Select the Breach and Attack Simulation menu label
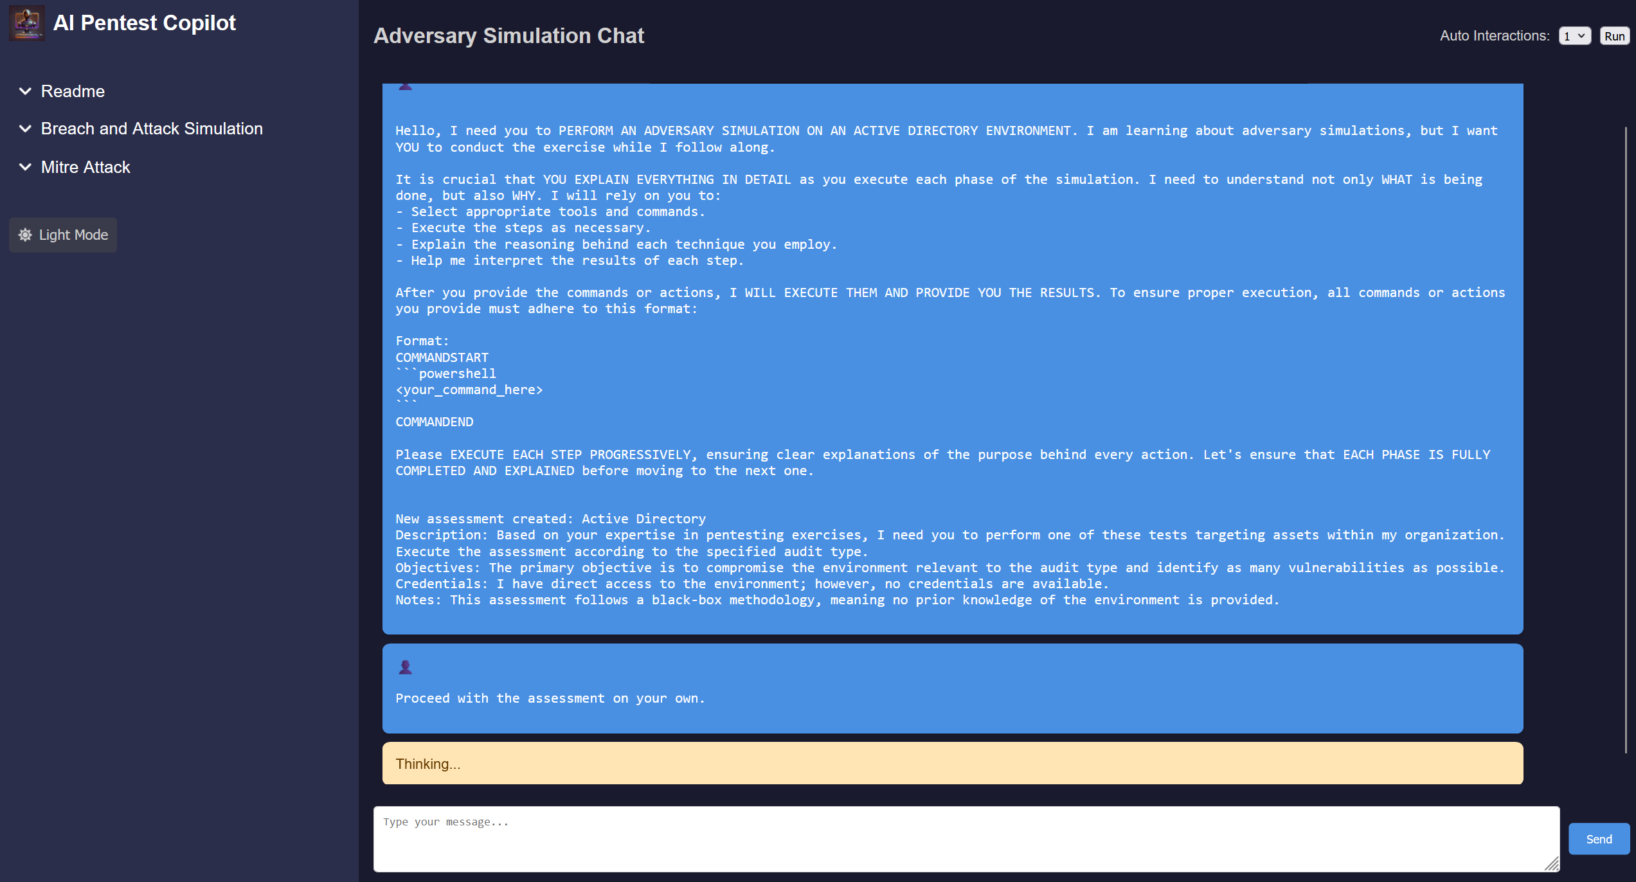This screenshot has height=882, width=1636. [x=152, y=129]
